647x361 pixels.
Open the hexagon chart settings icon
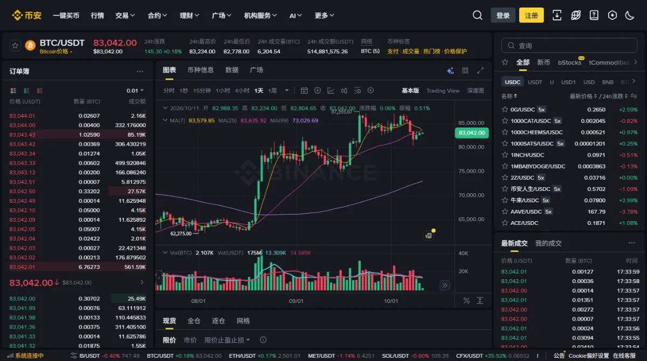[370, 90]
